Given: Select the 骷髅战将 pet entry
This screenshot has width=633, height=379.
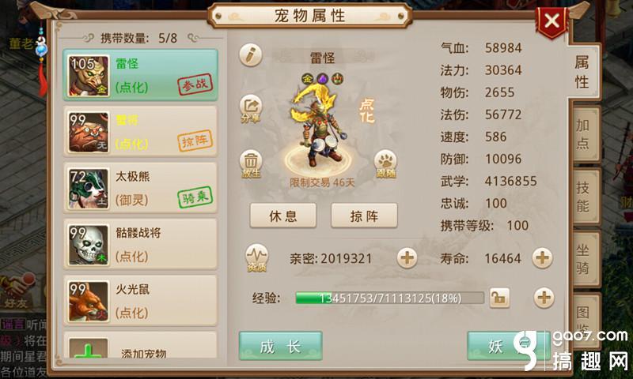Looking at the screenshot, I should (x=140, y=245).
